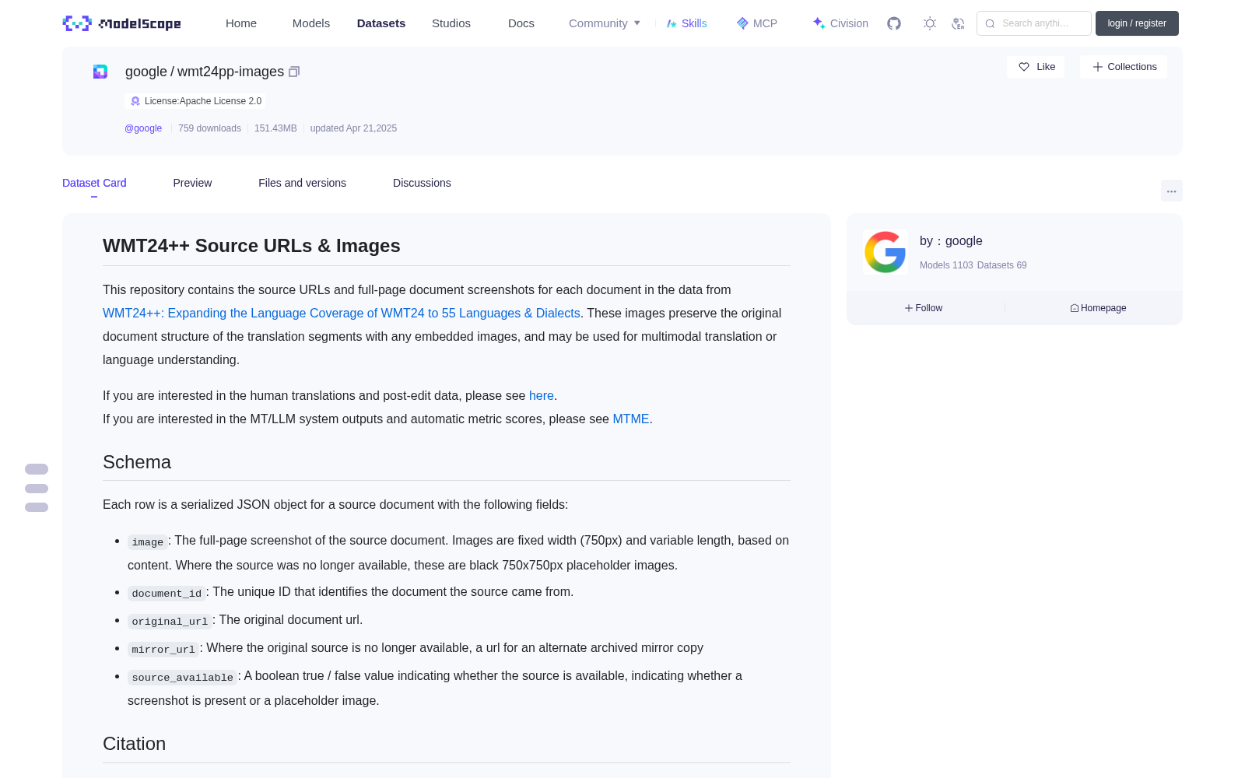Open the MCP page
This screenshot has height=778, width=1245.
[756, 23]
